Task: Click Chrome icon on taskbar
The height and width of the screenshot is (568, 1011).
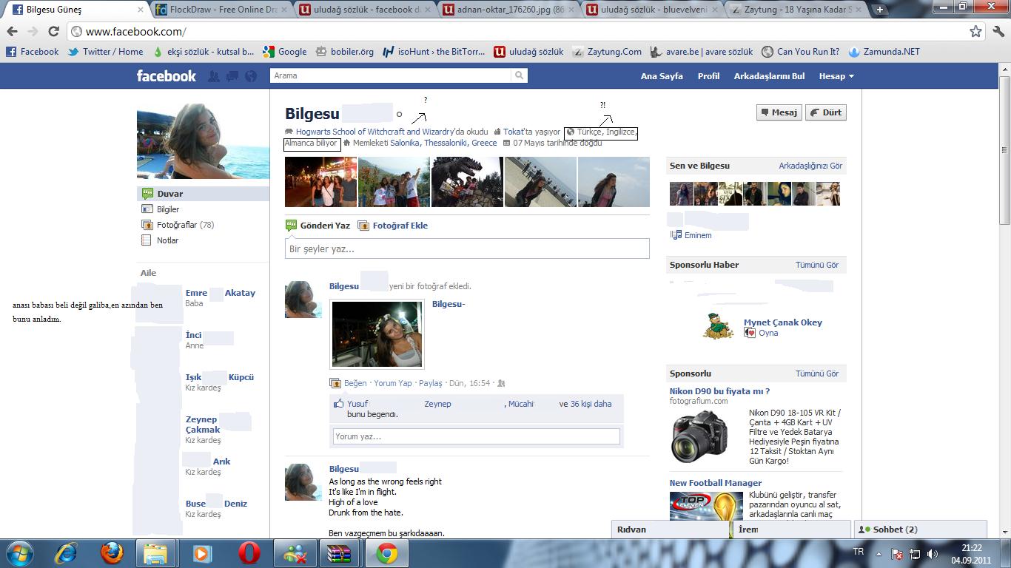Action: coord(386,553)
